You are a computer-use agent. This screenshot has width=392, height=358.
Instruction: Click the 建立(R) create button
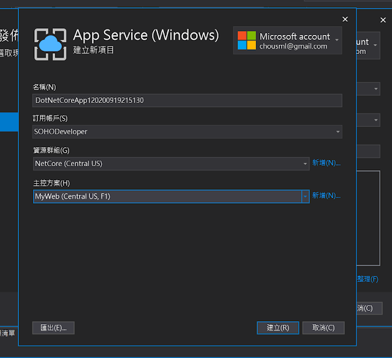point(277,328)
